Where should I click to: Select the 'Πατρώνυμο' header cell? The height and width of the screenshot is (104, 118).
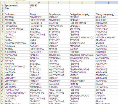click(59, 14)
